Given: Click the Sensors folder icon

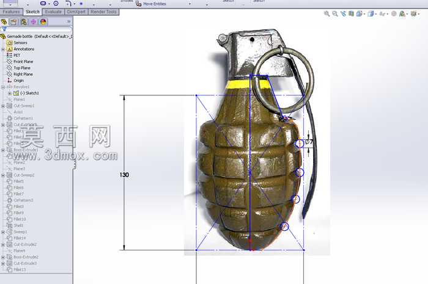Looking at the screenshot, I should point(10,43).
